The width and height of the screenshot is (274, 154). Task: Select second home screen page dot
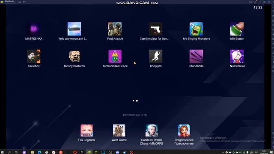[137, 101]
